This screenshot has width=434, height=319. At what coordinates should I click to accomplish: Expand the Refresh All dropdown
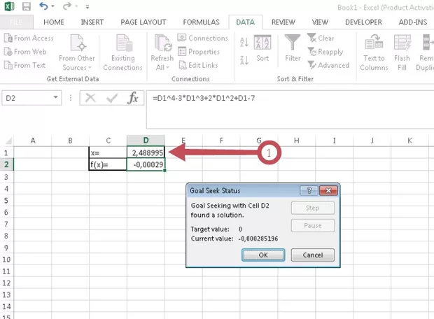pos(163,67)
